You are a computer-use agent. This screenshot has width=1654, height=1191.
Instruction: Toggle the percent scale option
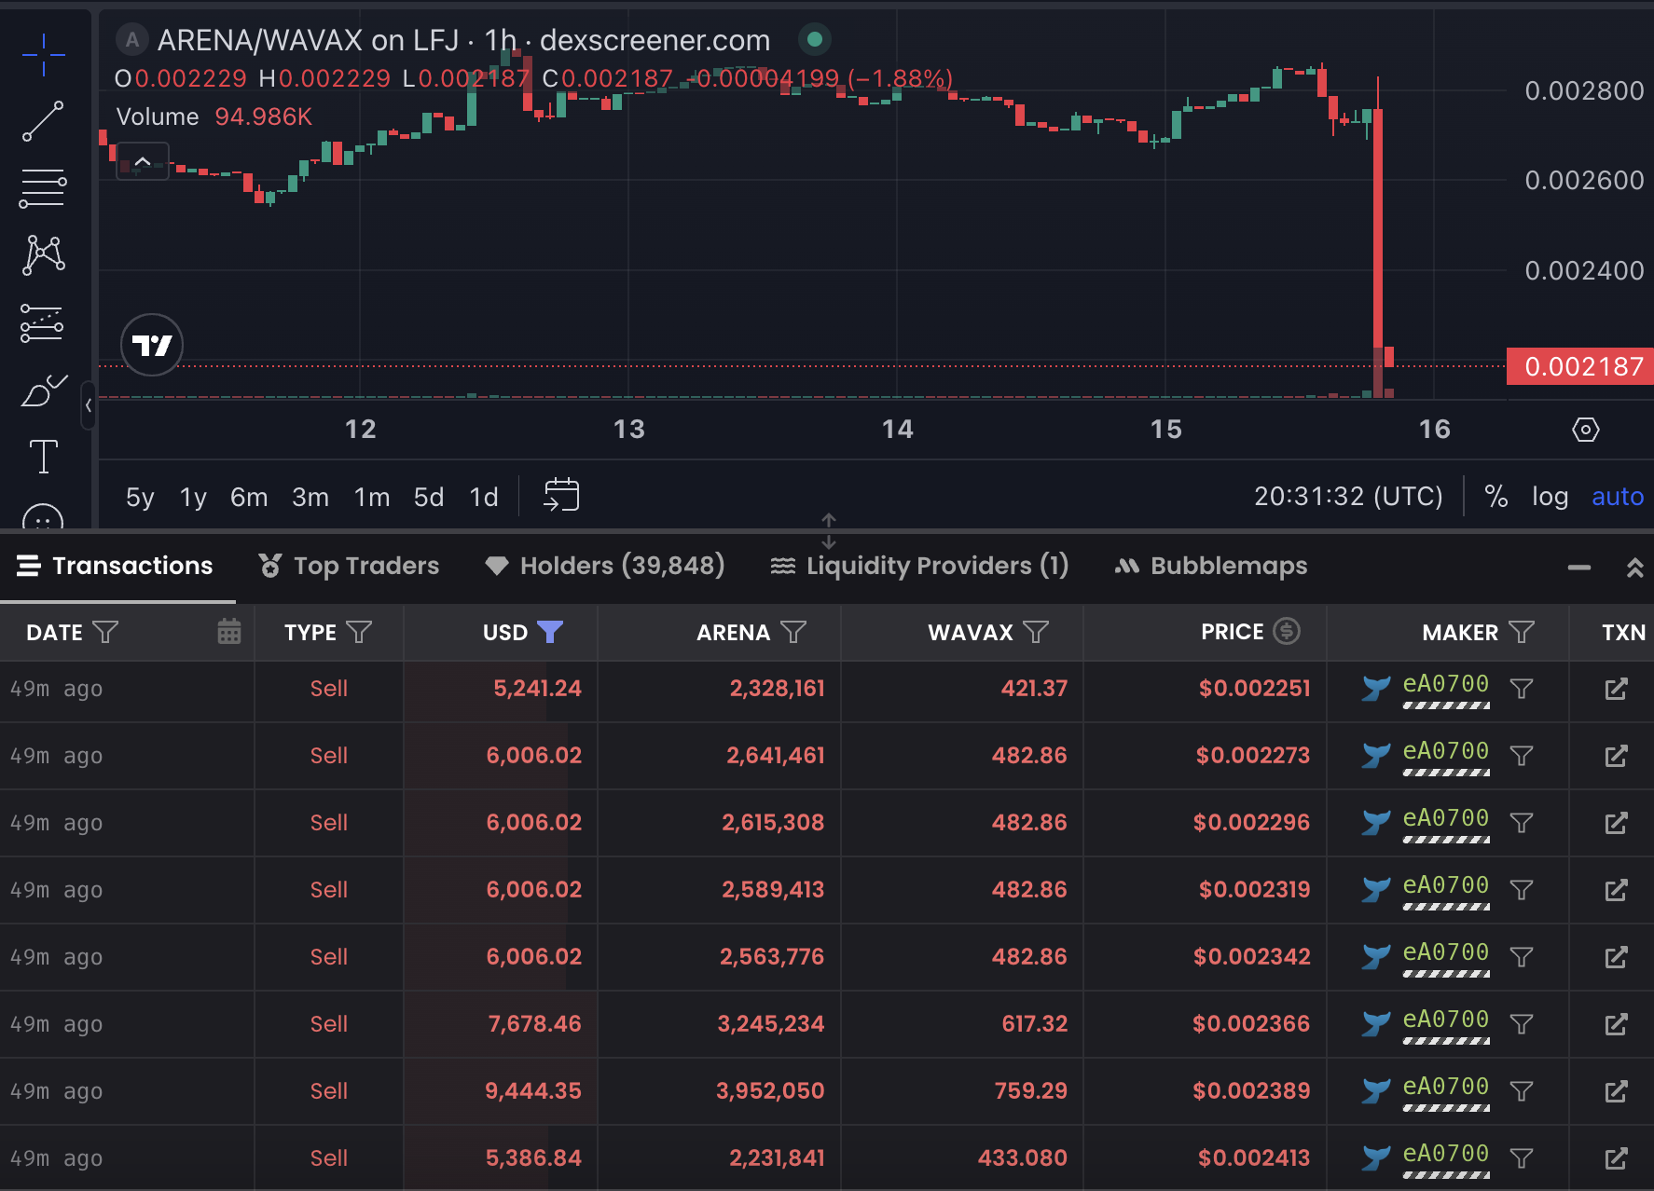coord(1495,497)
